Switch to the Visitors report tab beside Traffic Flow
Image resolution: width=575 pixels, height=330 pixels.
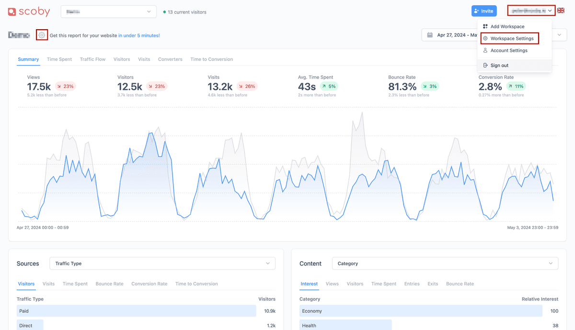[122, 59]
